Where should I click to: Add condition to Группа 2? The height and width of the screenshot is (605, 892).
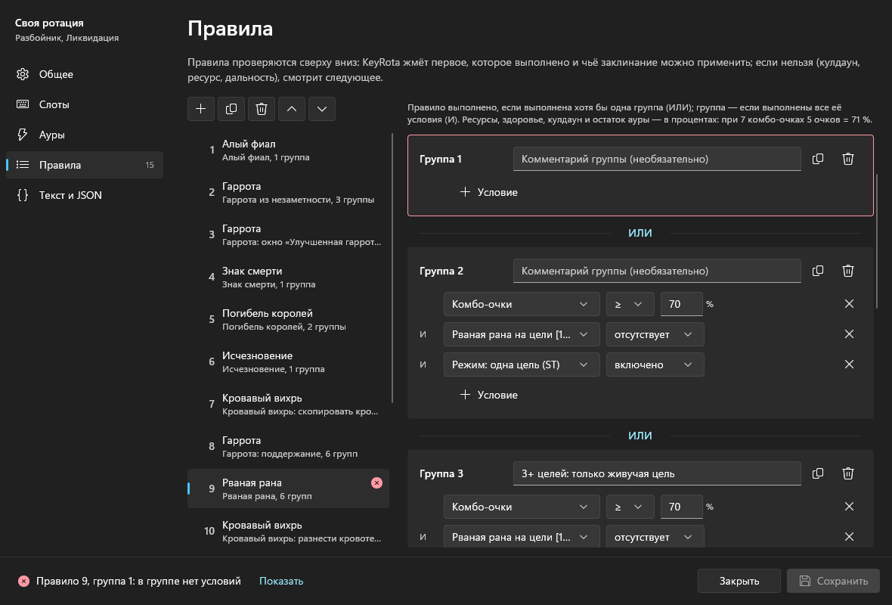pyautogui.click(x=488, y=395)
